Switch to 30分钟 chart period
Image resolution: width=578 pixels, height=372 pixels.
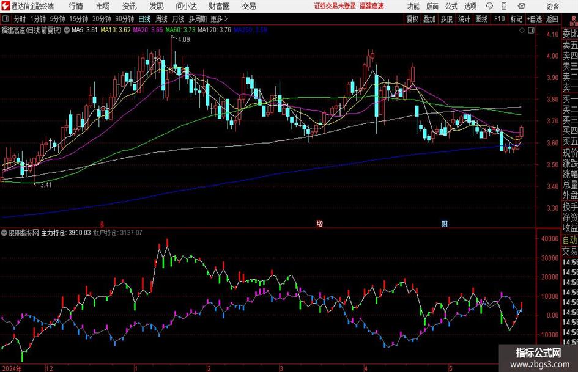click(x=102, y=19)
